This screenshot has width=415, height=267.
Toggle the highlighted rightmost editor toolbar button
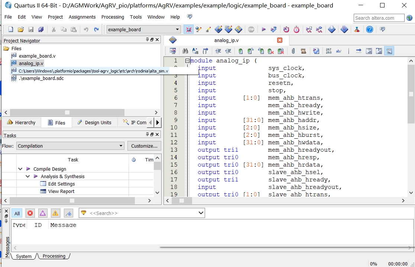[x=389, y=51]
